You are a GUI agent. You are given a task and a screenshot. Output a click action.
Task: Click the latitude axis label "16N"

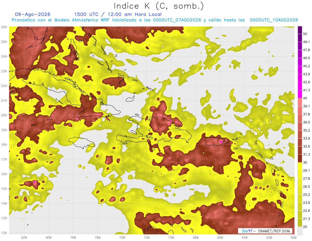click(x=4, y=174)
